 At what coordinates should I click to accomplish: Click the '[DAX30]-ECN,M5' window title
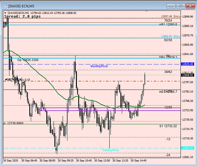[x=21, y=6]
